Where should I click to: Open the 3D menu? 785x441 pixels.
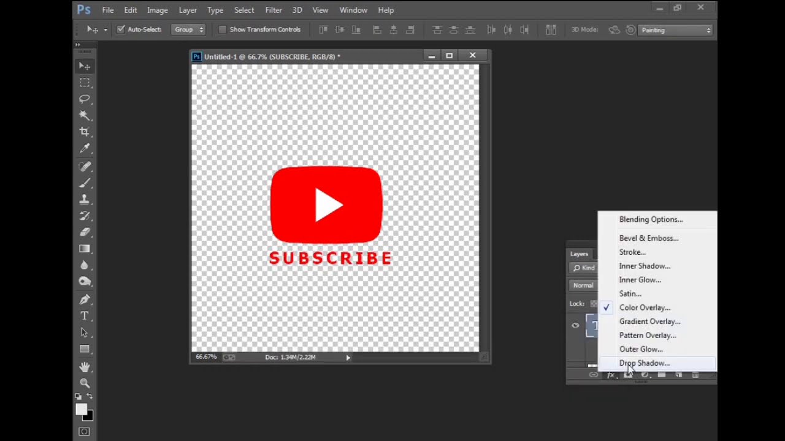click(297, 10)
